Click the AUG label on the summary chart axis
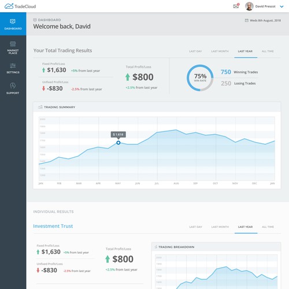This screenshot has width=289, height=289. (176, 183)
